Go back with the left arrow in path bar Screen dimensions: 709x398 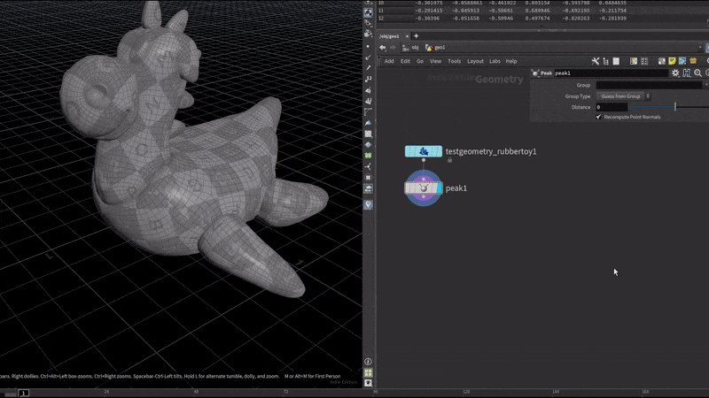[x=383, y=48]
